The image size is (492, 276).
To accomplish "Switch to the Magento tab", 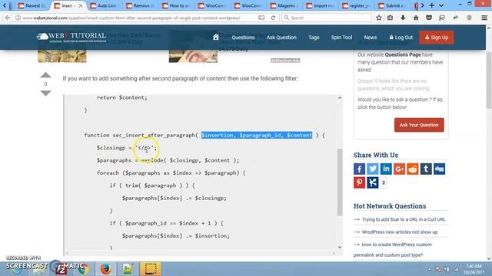I will click(x=284, y=5).
